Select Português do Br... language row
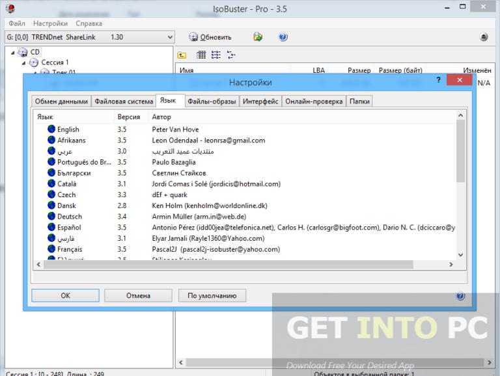 click(x=245, y=162)
